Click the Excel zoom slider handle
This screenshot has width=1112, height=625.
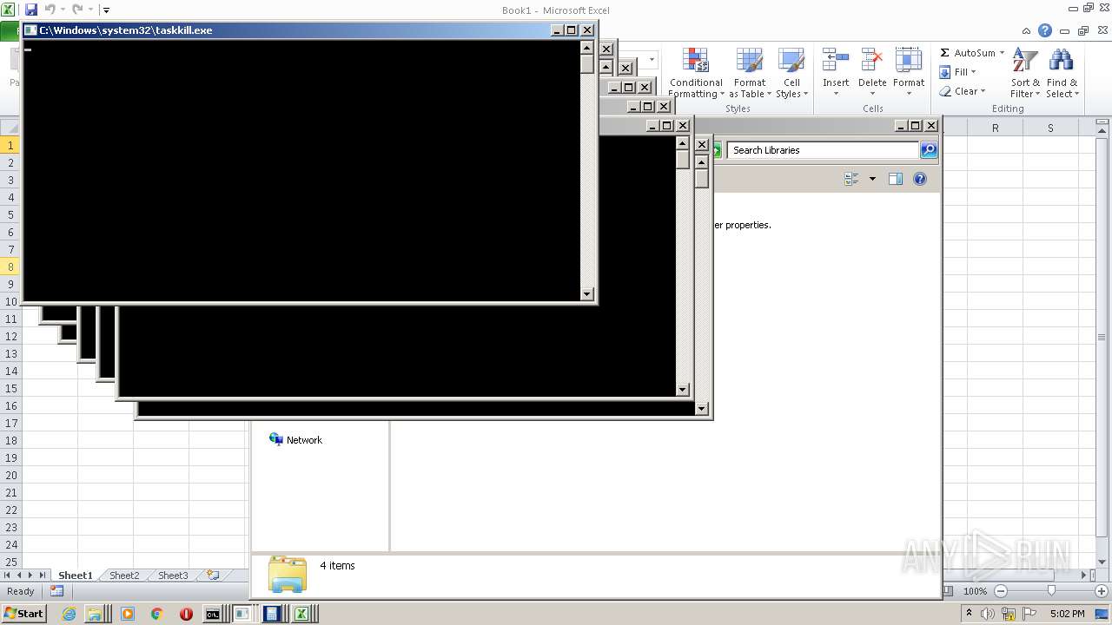pyautogui.click(x=1051, y=591)
